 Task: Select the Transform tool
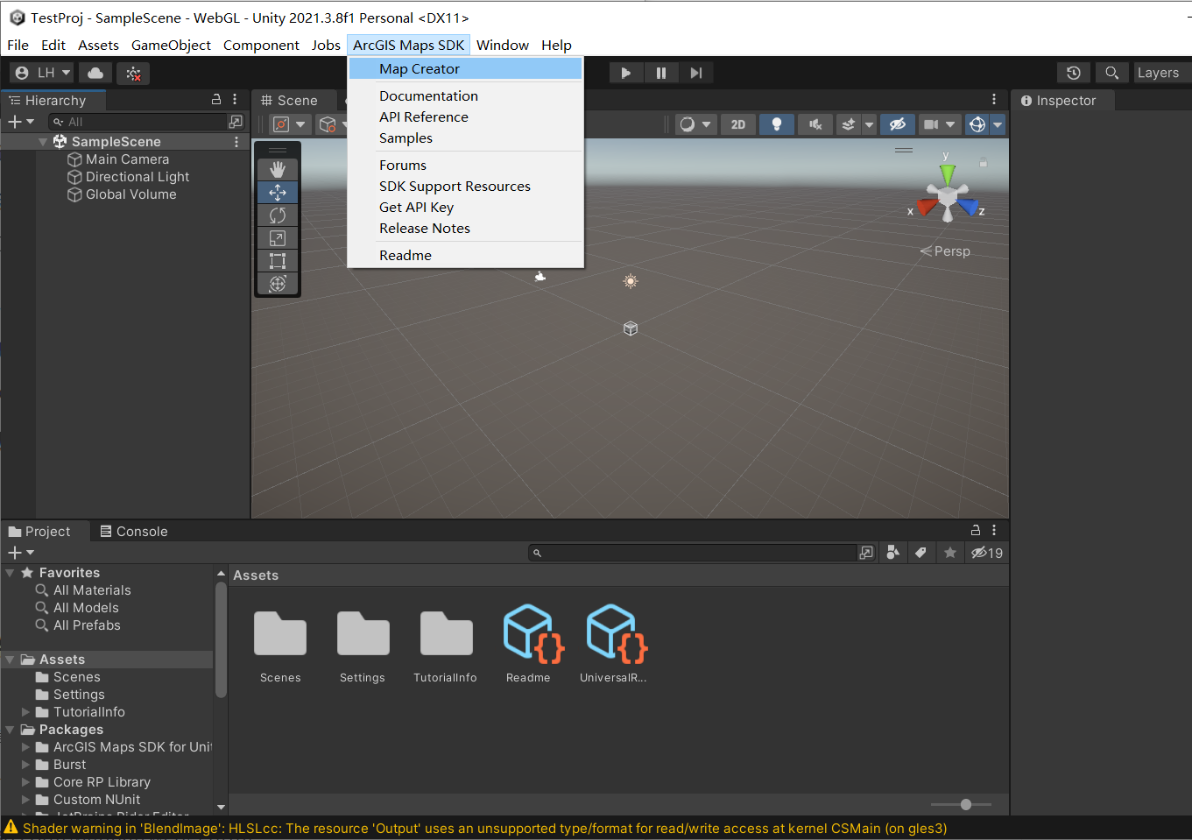pos(278,283)
